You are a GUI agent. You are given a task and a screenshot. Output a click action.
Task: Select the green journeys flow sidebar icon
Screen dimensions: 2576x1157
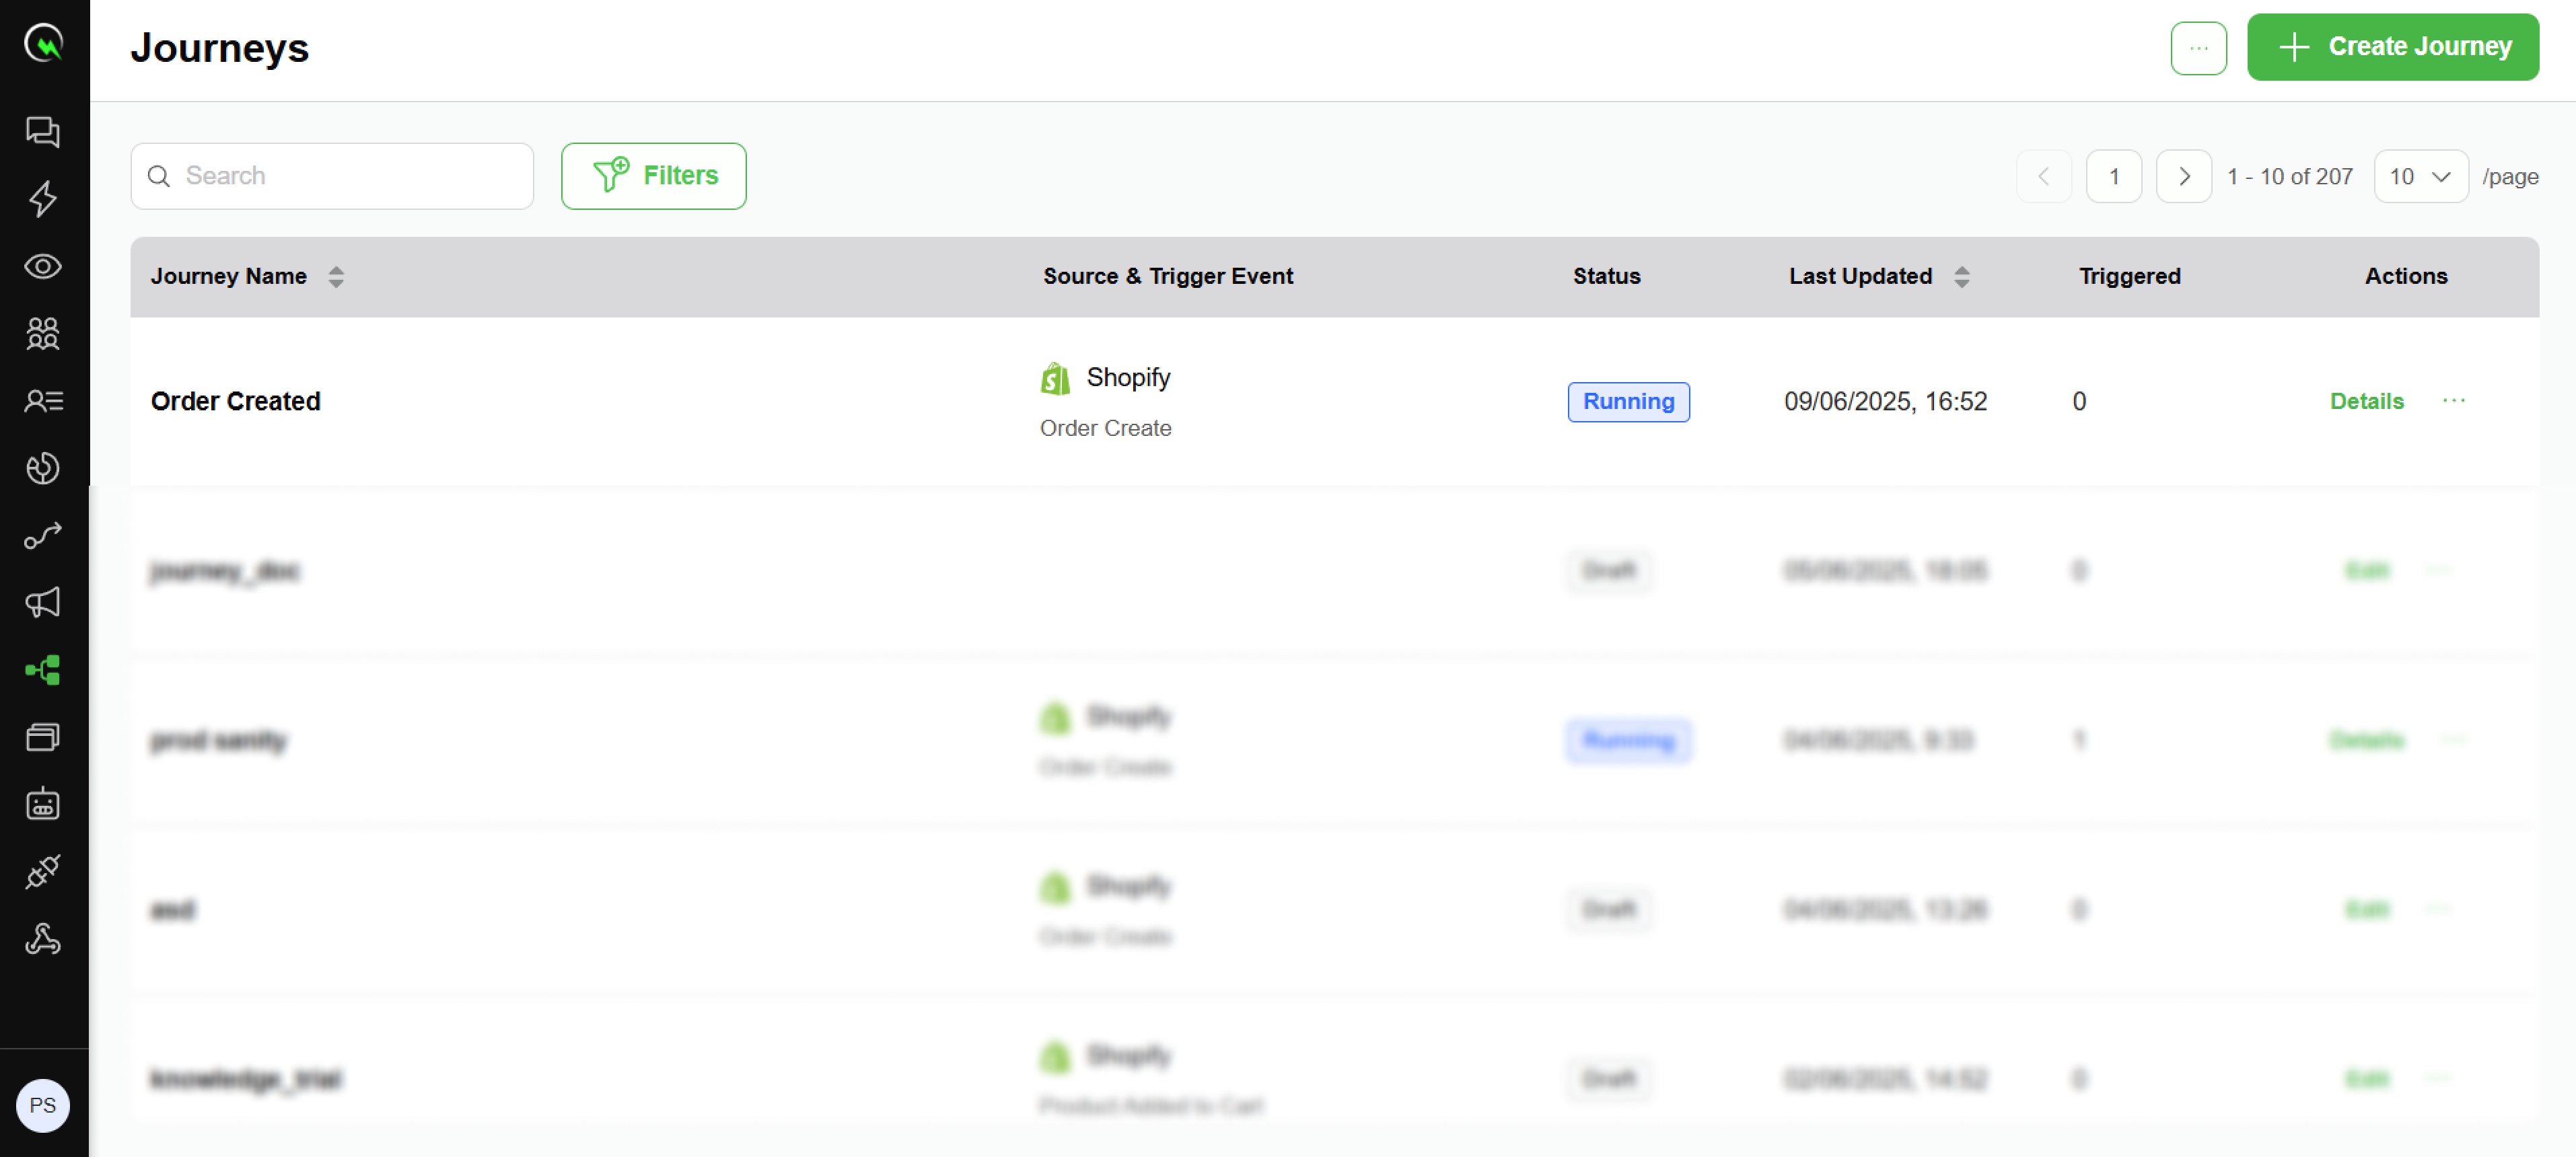tap(43, 669)
